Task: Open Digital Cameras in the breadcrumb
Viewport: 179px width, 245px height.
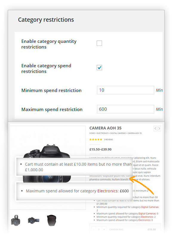Action: click(x=118, y=133)
